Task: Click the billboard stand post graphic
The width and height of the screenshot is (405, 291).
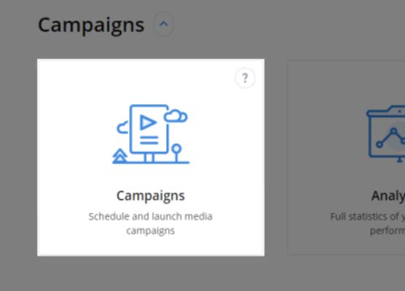Action: (149, 157)
